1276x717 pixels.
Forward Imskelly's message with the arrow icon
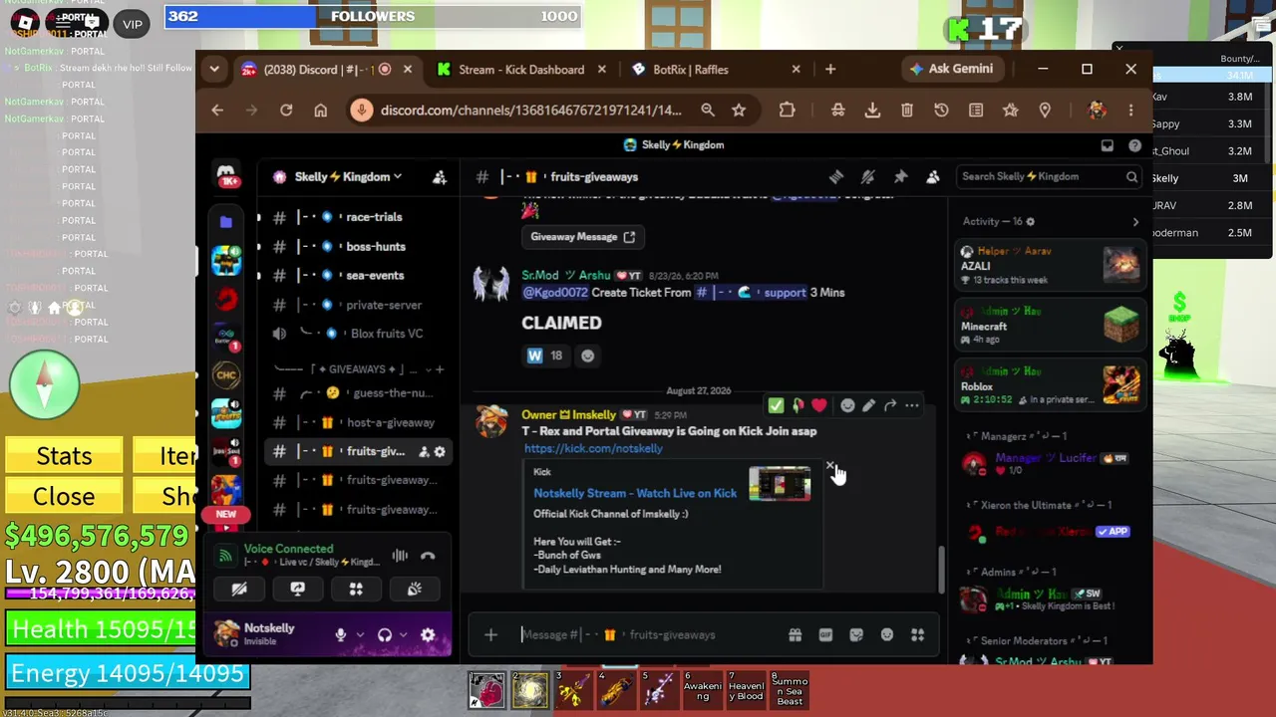tap(890, 405)
